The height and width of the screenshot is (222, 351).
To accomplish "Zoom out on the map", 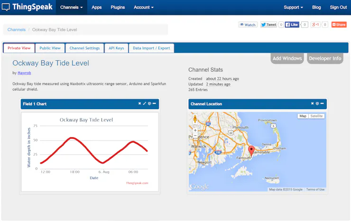I will pyautogui.click(x=195, y=136).
